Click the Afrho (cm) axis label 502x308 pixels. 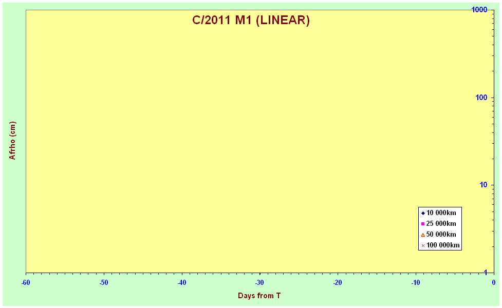click(x=12, y=141)
